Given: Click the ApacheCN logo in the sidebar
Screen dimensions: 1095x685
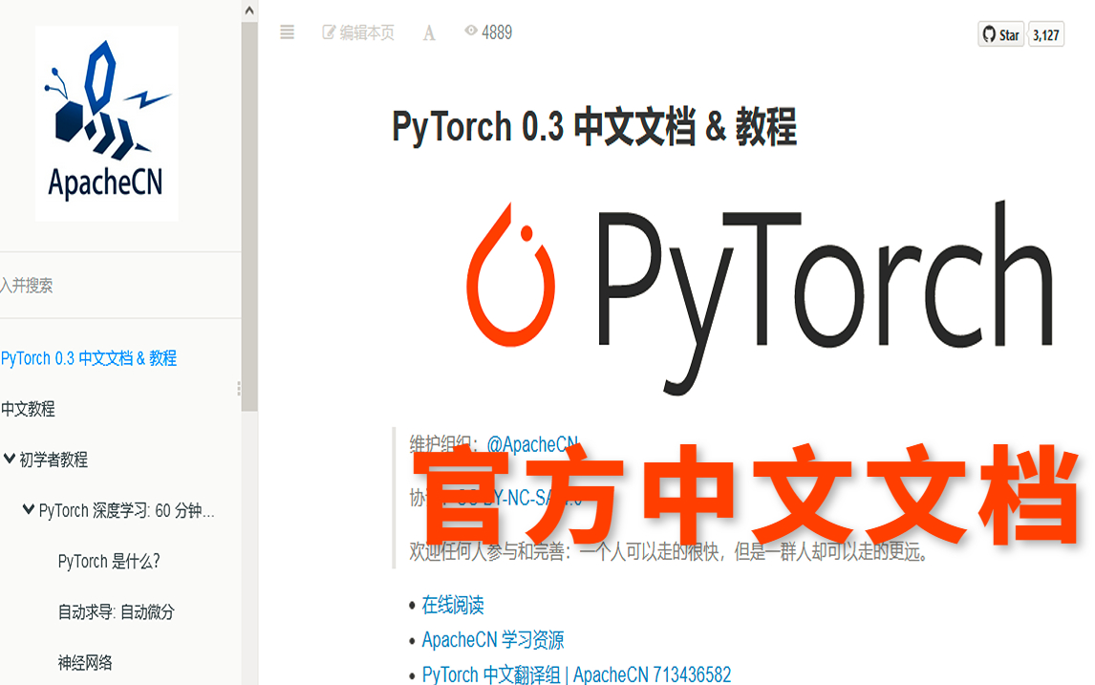Looking at the screenshot, I should pyautogui.click(x=107, y=123).
